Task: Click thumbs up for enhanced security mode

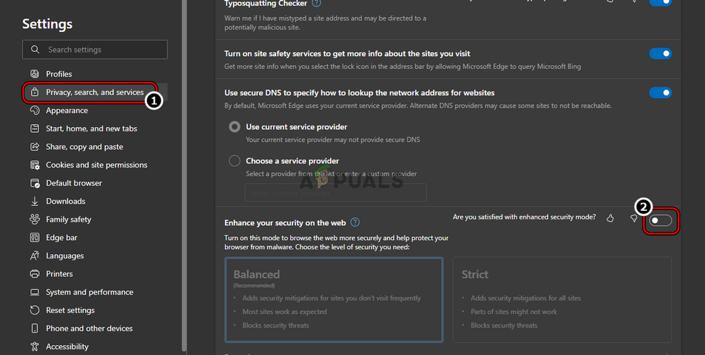Action: point(610,218)
